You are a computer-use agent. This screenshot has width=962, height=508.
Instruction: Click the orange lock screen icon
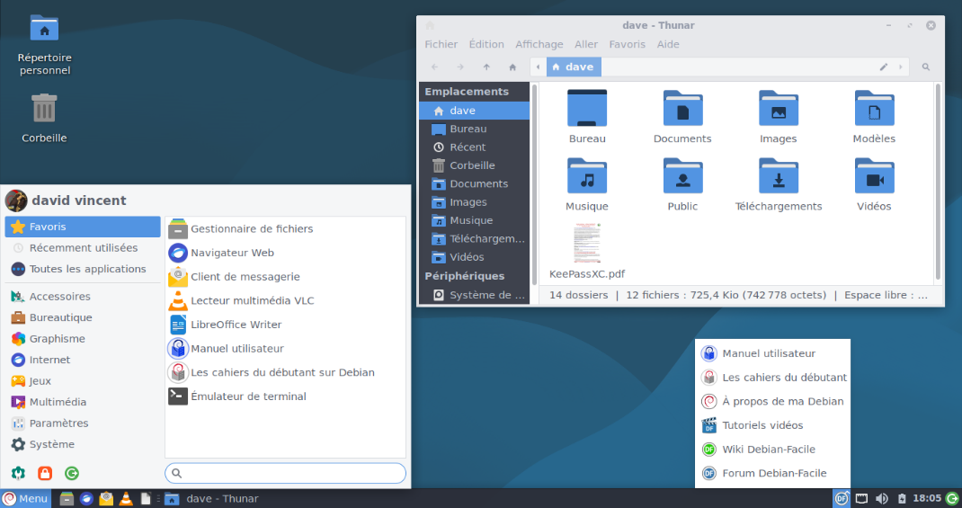click(x=45, y=473)
